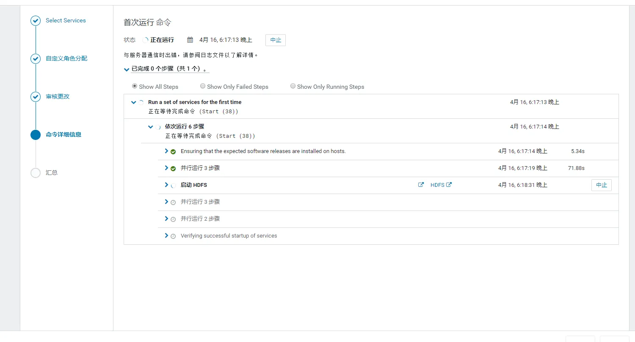Select Show Only Running Steps option
The height and width of the screenshot is (342, 635).
[x=293, y=86]
